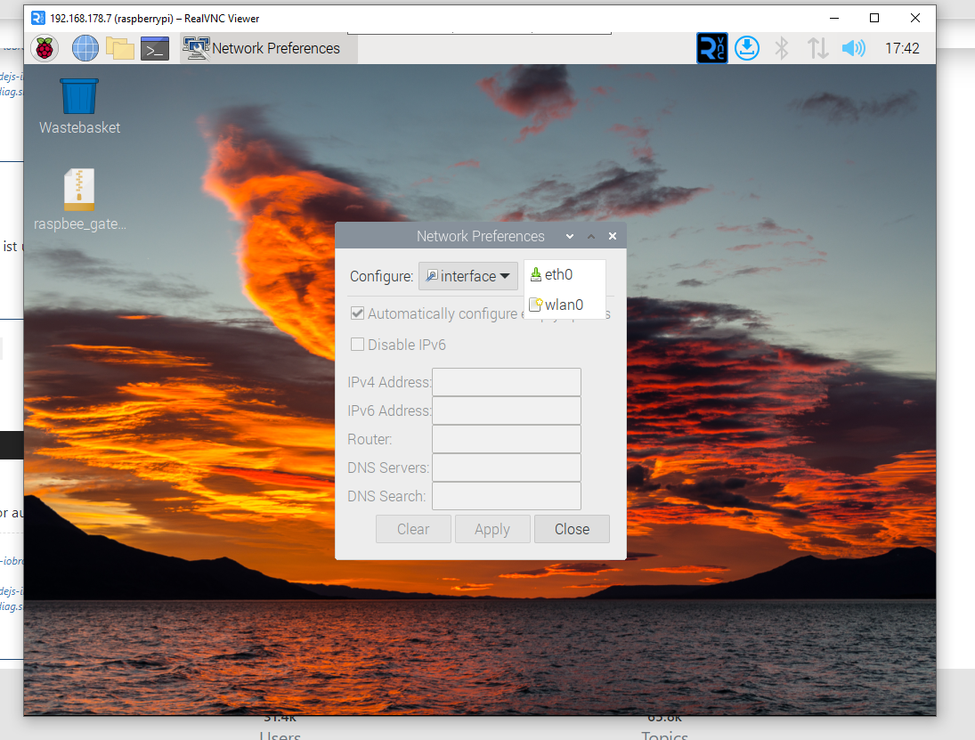This screenshot has height=740, width=975.
Task: Enable the Disable IPv6 checkbox
Action: point(357,345)
